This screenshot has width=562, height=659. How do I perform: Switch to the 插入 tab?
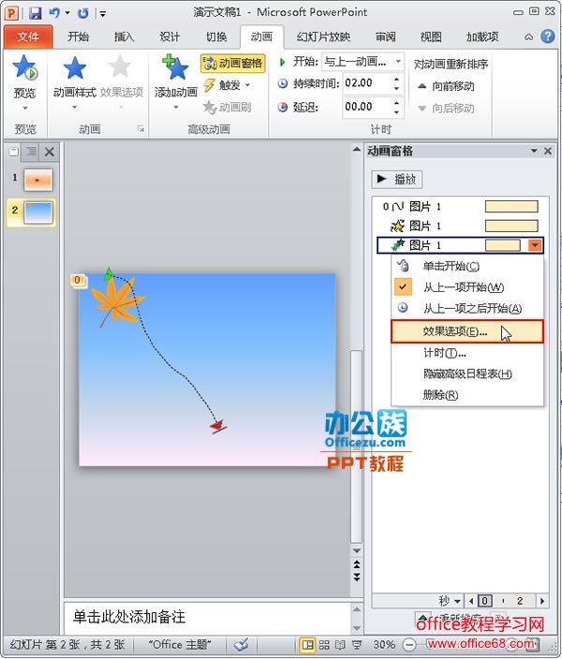[x=124, y=37]
